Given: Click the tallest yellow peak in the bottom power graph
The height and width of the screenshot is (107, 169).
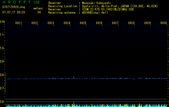Looking at the screenshot, I should (74, 104).
